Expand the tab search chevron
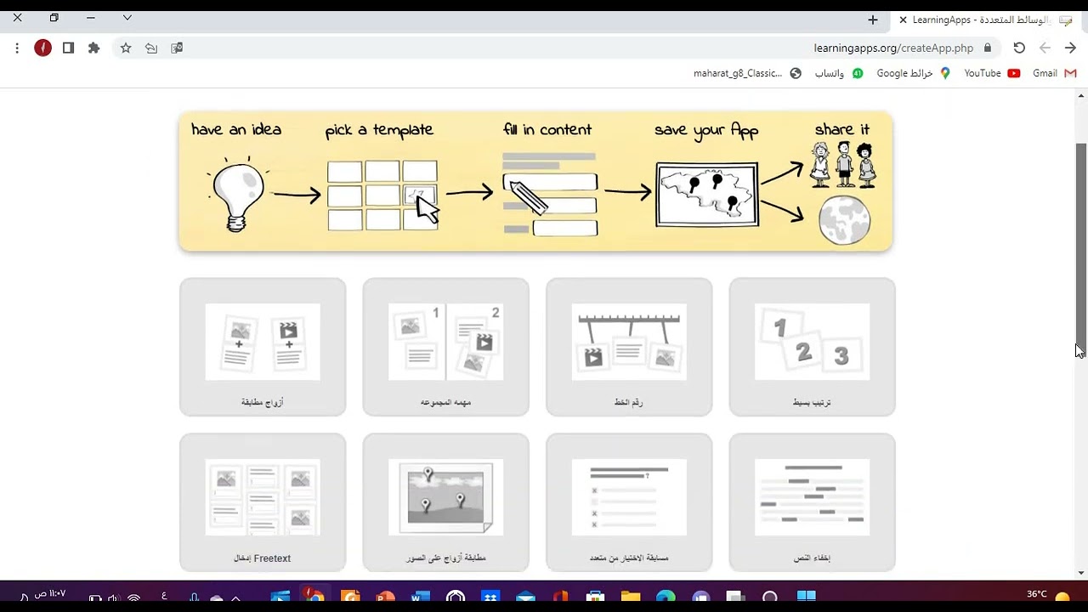 pos(127,18)
